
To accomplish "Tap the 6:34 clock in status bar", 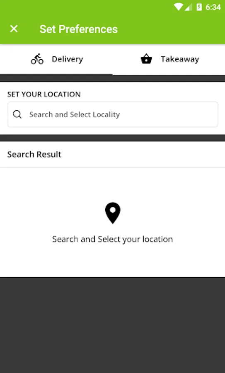I will [x=213, y=7].
